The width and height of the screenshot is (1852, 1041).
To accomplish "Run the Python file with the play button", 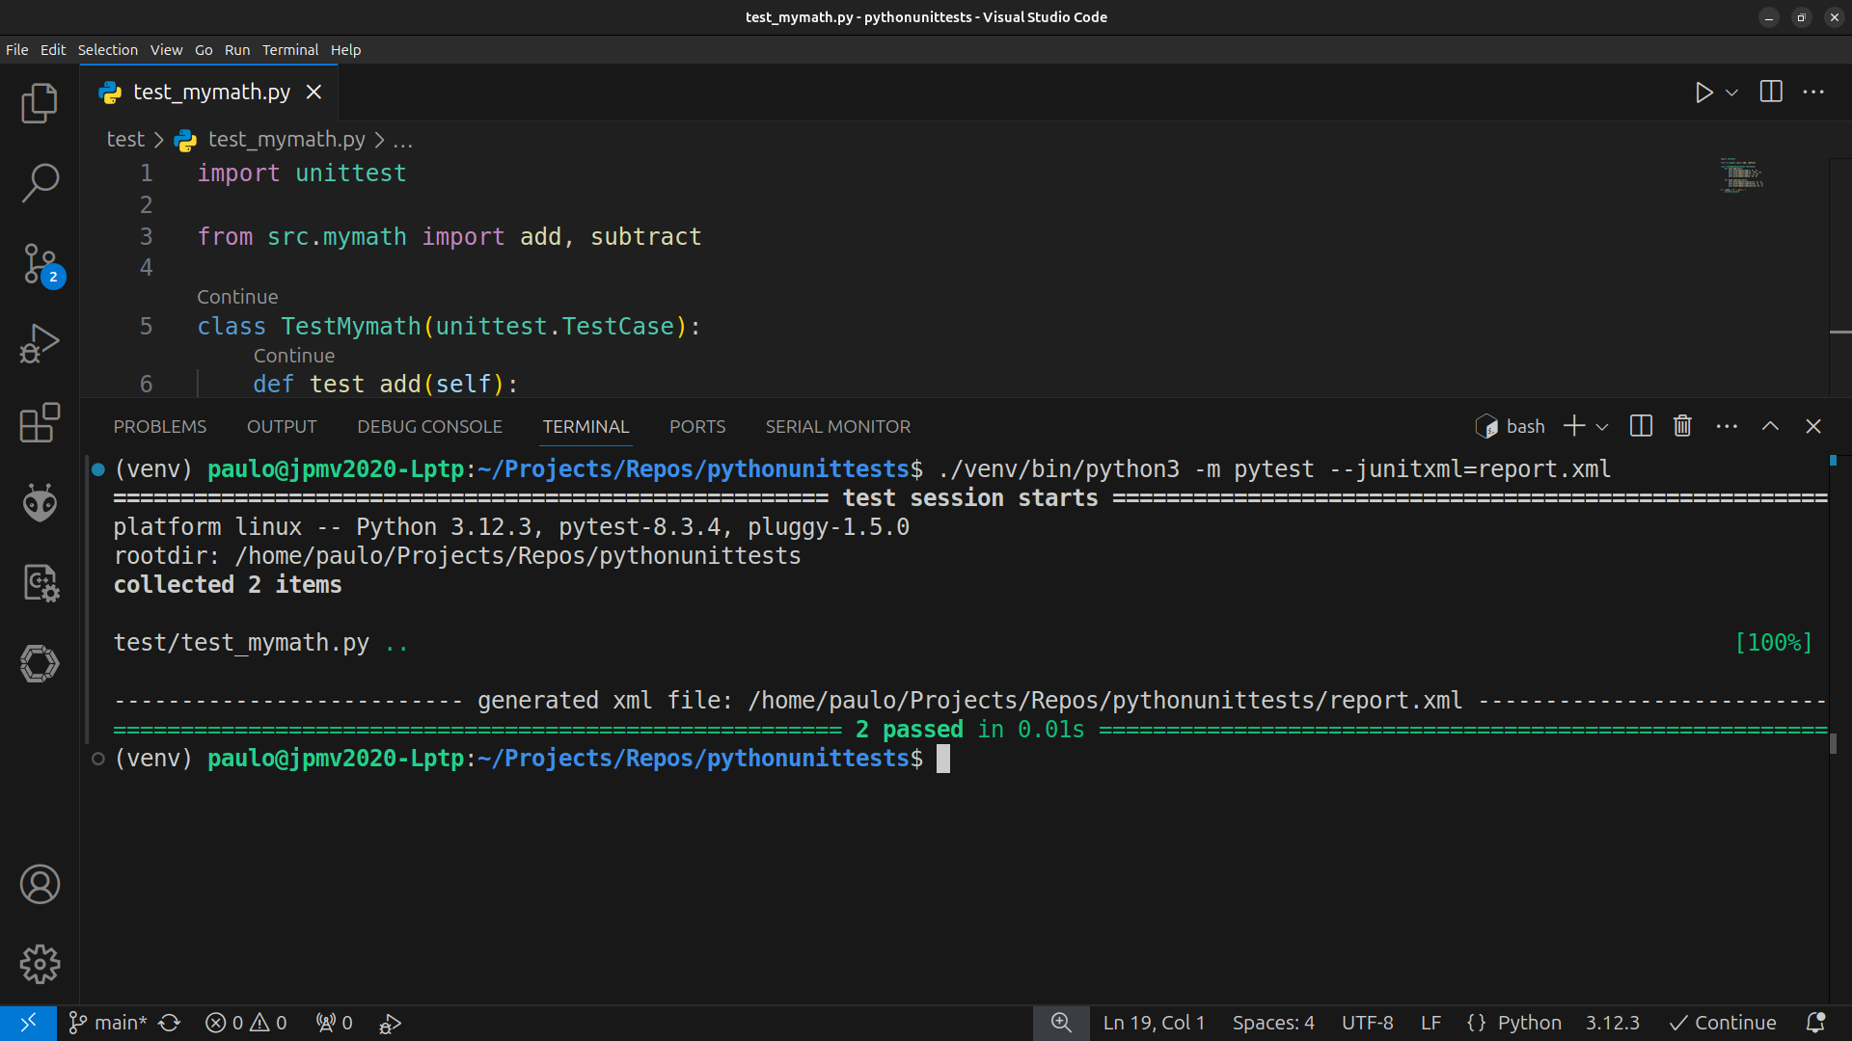I will tap(1702, 92).
